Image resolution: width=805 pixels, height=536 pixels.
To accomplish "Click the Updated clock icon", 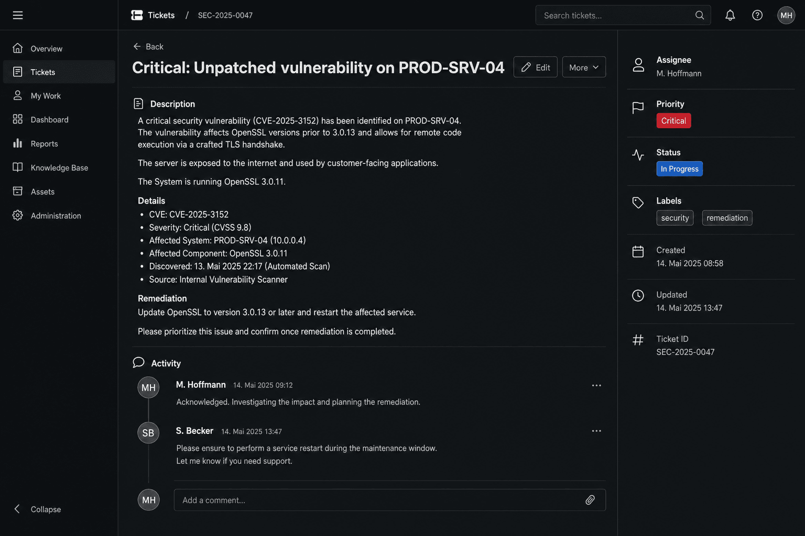I will pyautogui.click(x=638, y=296).
